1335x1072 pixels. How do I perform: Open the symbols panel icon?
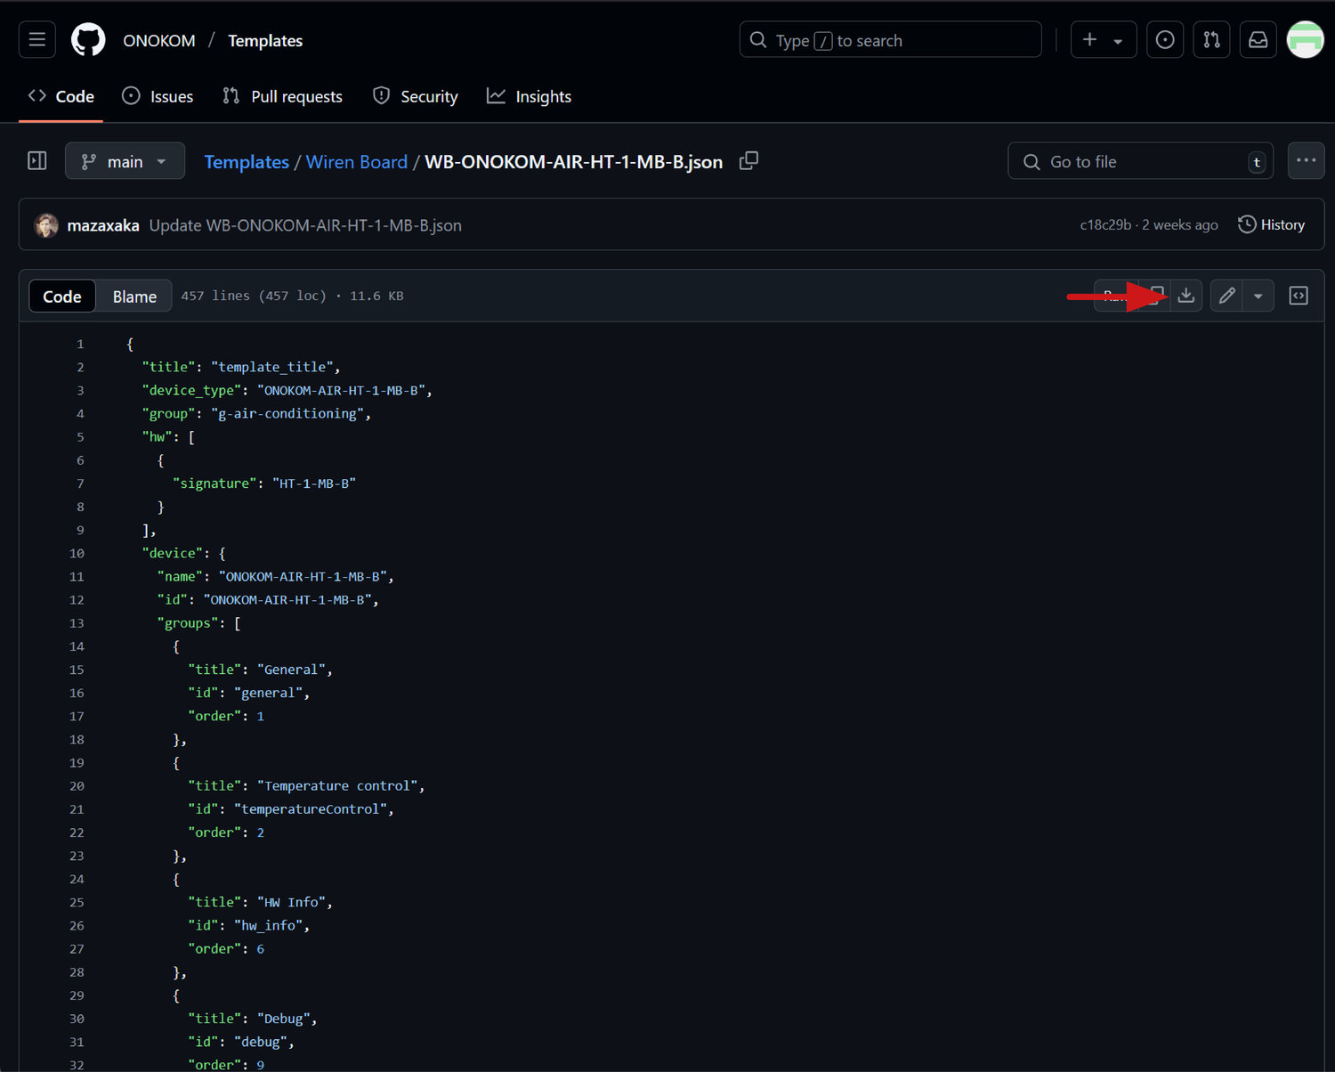tap(1299, 296)
